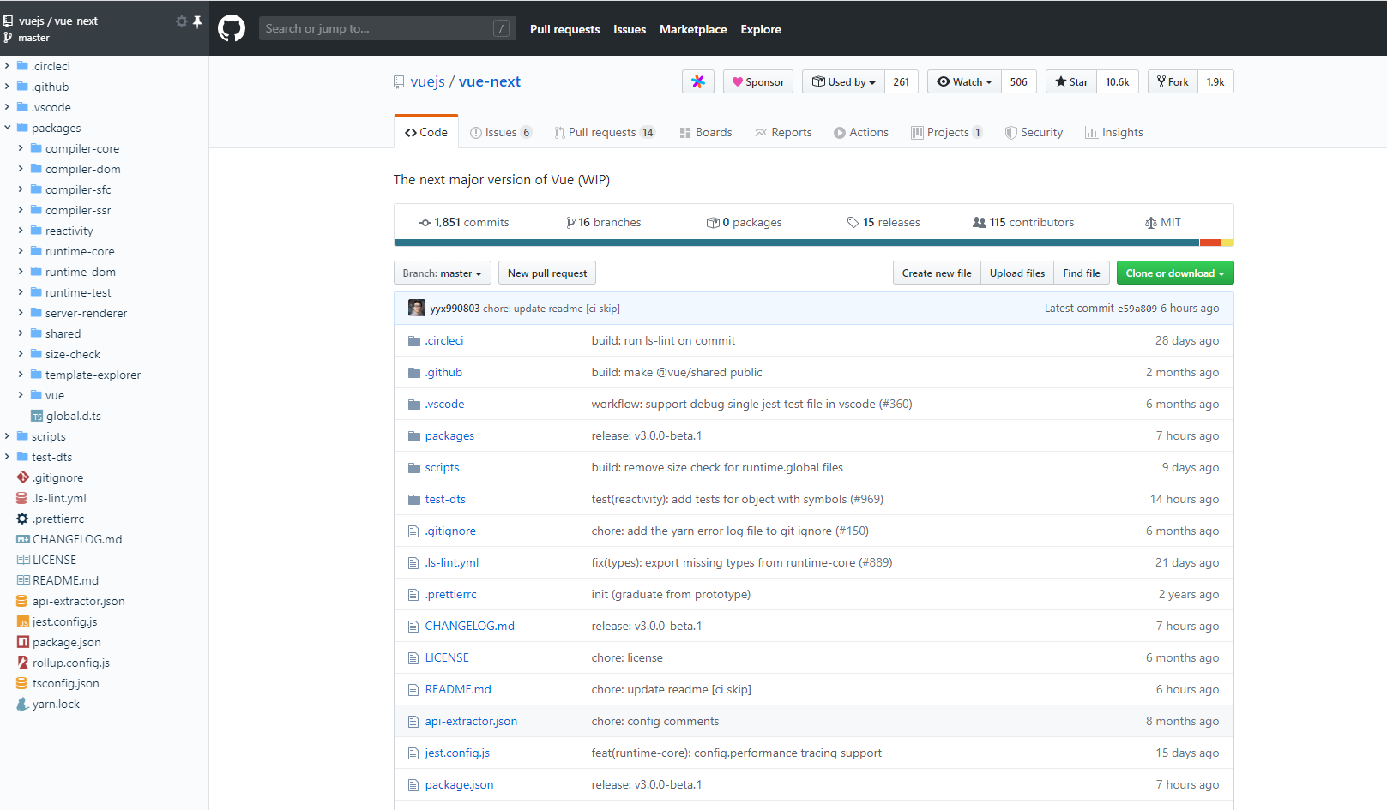Click the Create new file button
1387x810 pixels.
click(x=937, y=273)
